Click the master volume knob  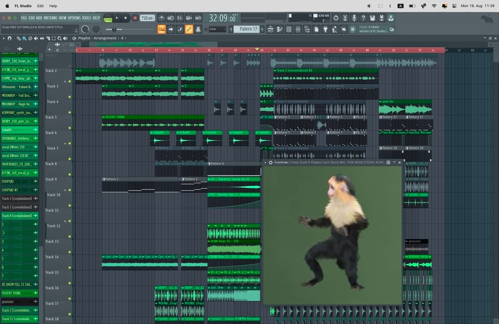(x=85, y=29)
